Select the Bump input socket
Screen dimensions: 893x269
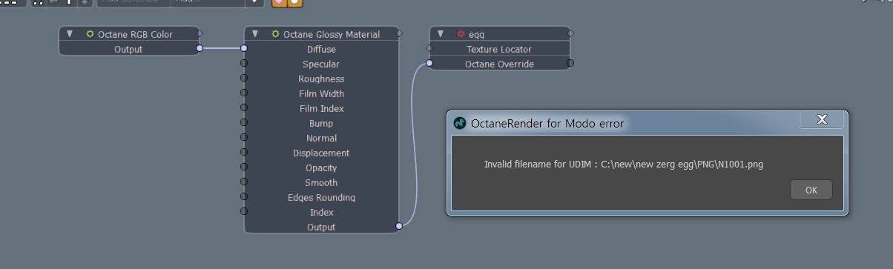tap(243, 123)
